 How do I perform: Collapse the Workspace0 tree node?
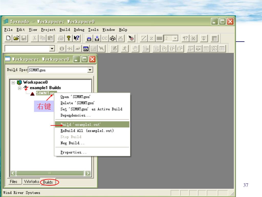(13, 82)
